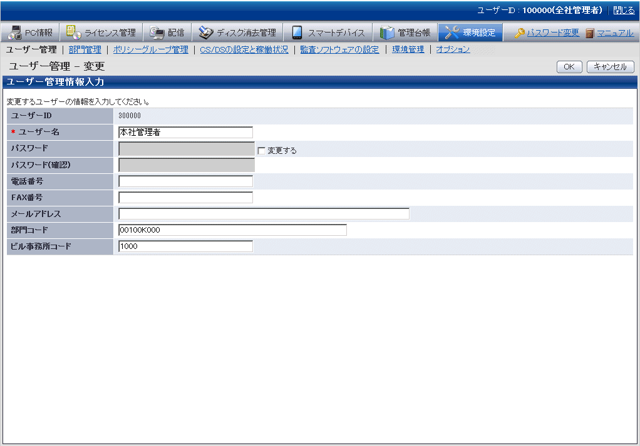
Task: Select the 環境設定 tab
Action: coord(471,32)
